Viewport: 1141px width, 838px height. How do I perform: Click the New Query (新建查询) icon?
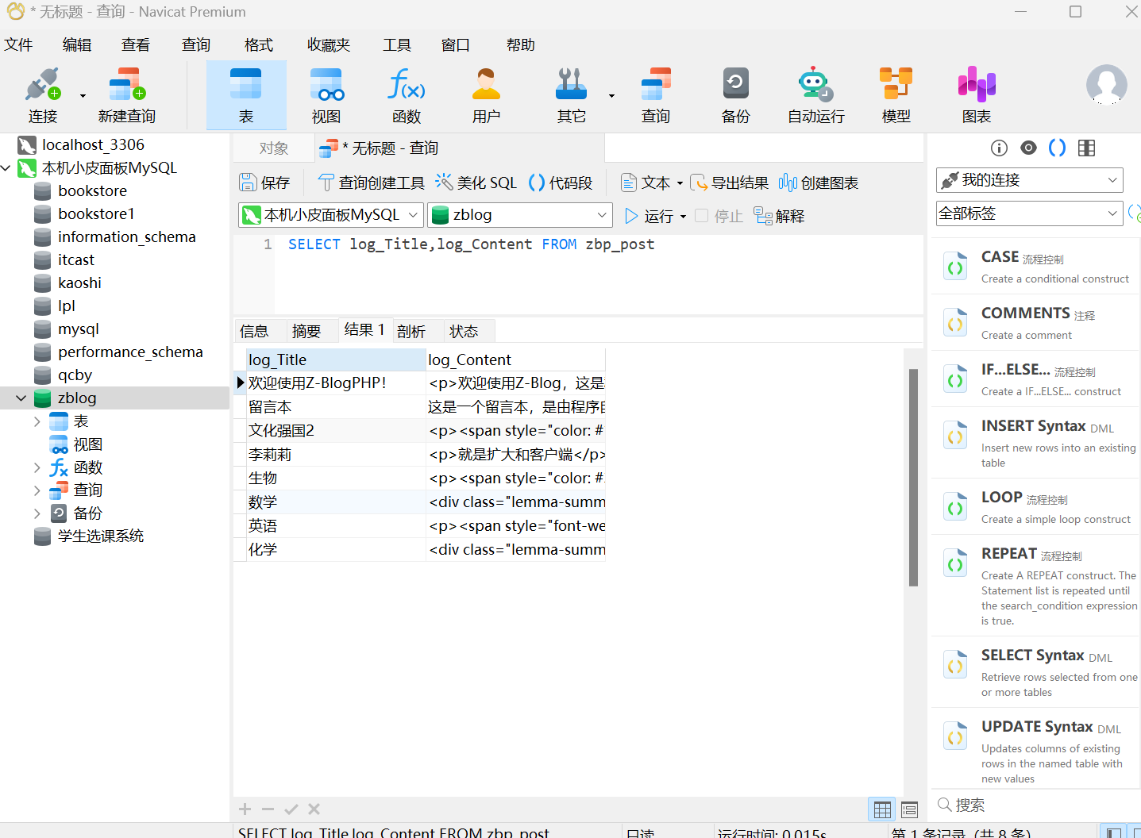[x=127, y=95]
